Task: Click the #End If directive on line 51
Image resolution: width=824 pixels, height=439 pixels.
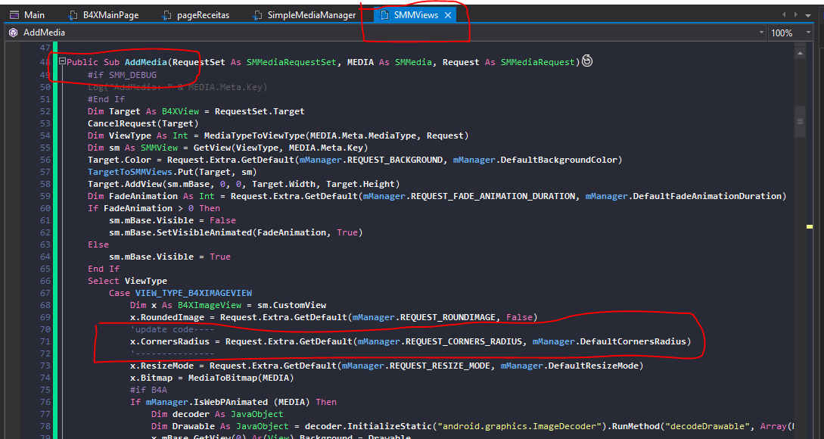Action: coord(106,99)
